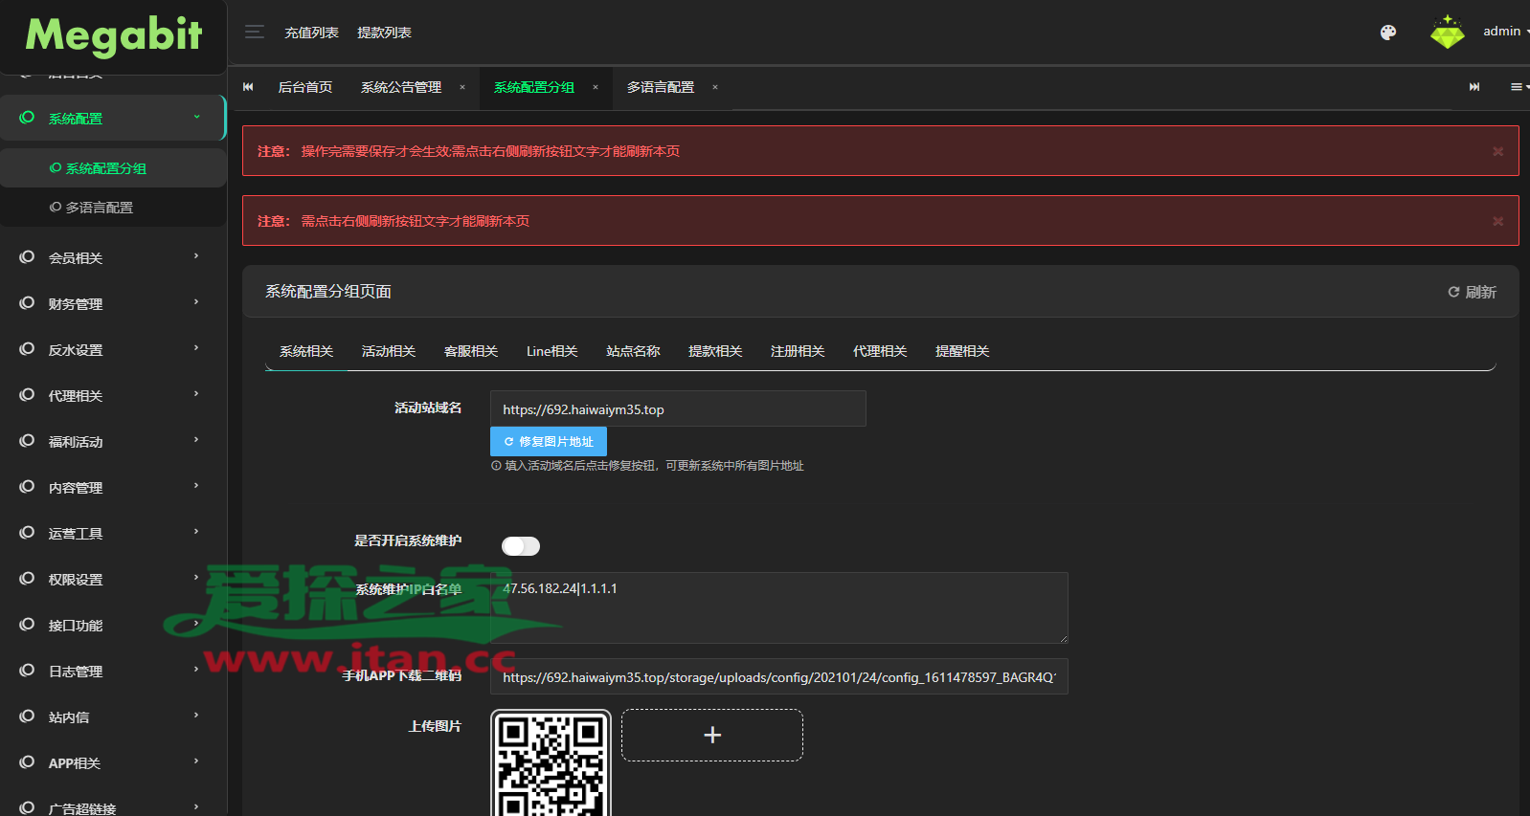Click the 活动站域名 input field
The height and width of the screenshot is (816, 1530).
(x=678, y=409)
